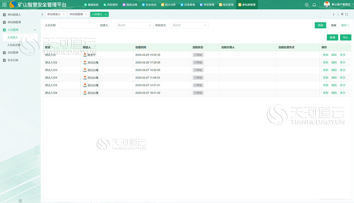
Task: Open 更多 menu for 测试人员3 row
Action: [343, 70]
